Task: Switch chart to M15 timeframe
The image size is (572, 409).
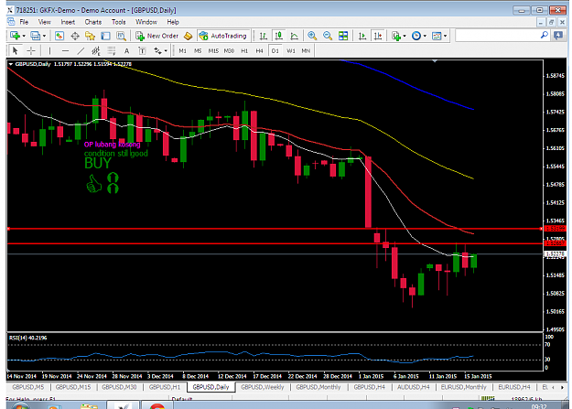Action: 213,50
